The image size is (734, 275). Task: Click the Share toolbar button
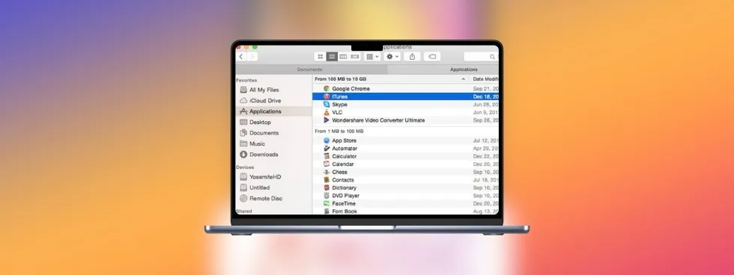click(x=412, y=57)
